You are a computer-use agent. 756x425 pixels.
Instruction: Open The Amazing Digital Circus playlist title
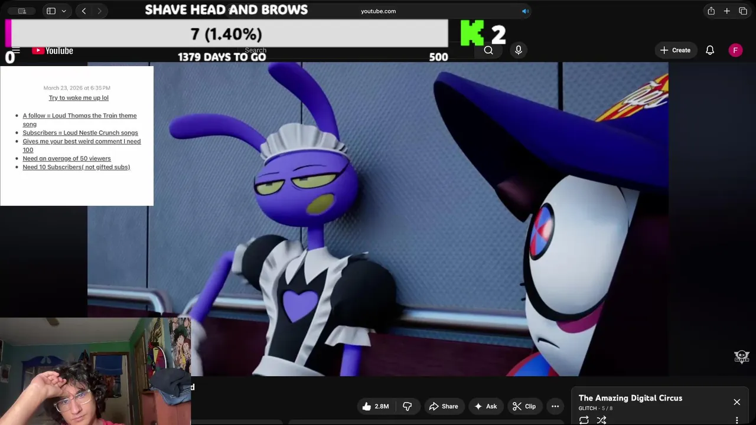(x=630, y=398)
